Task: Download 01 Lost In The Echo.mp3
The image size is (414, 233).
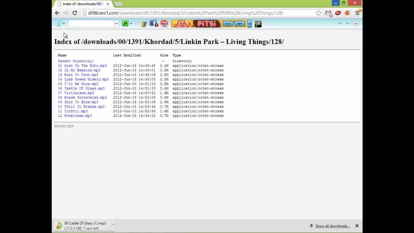Action: tap(82, 66)
